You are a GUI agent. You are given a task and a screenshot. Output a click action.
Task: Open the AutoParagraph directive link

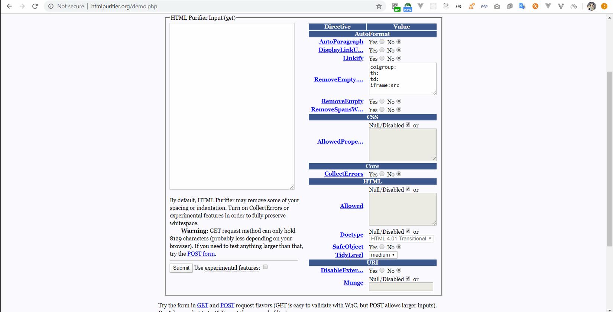341,42
